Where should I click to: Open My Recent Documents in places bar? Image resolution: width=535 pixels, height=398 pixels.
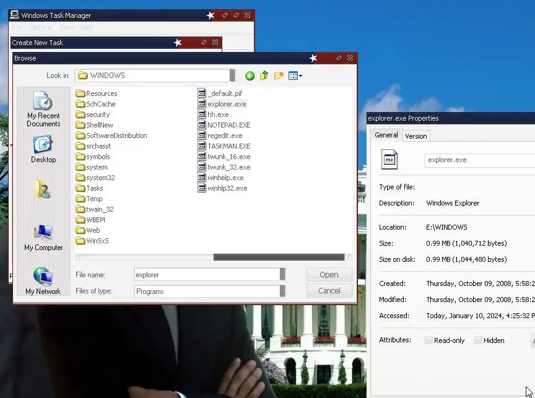click(43, 109)
